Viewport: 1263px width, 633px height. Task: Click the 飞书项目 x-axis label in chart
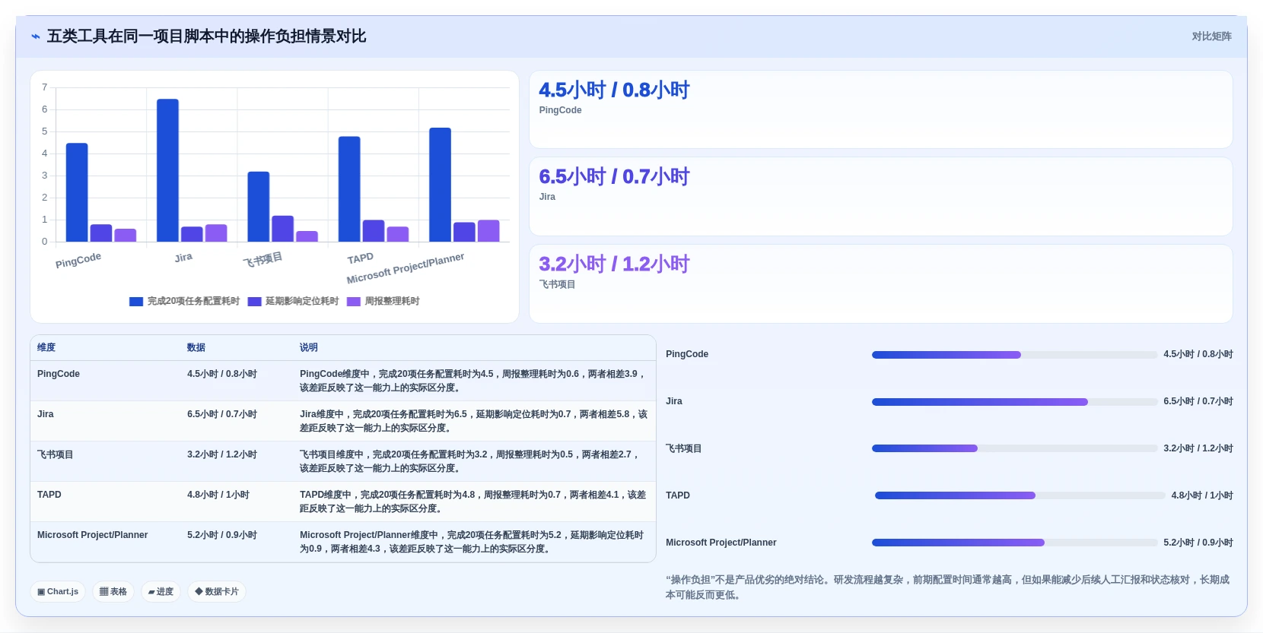coord(262,259)
